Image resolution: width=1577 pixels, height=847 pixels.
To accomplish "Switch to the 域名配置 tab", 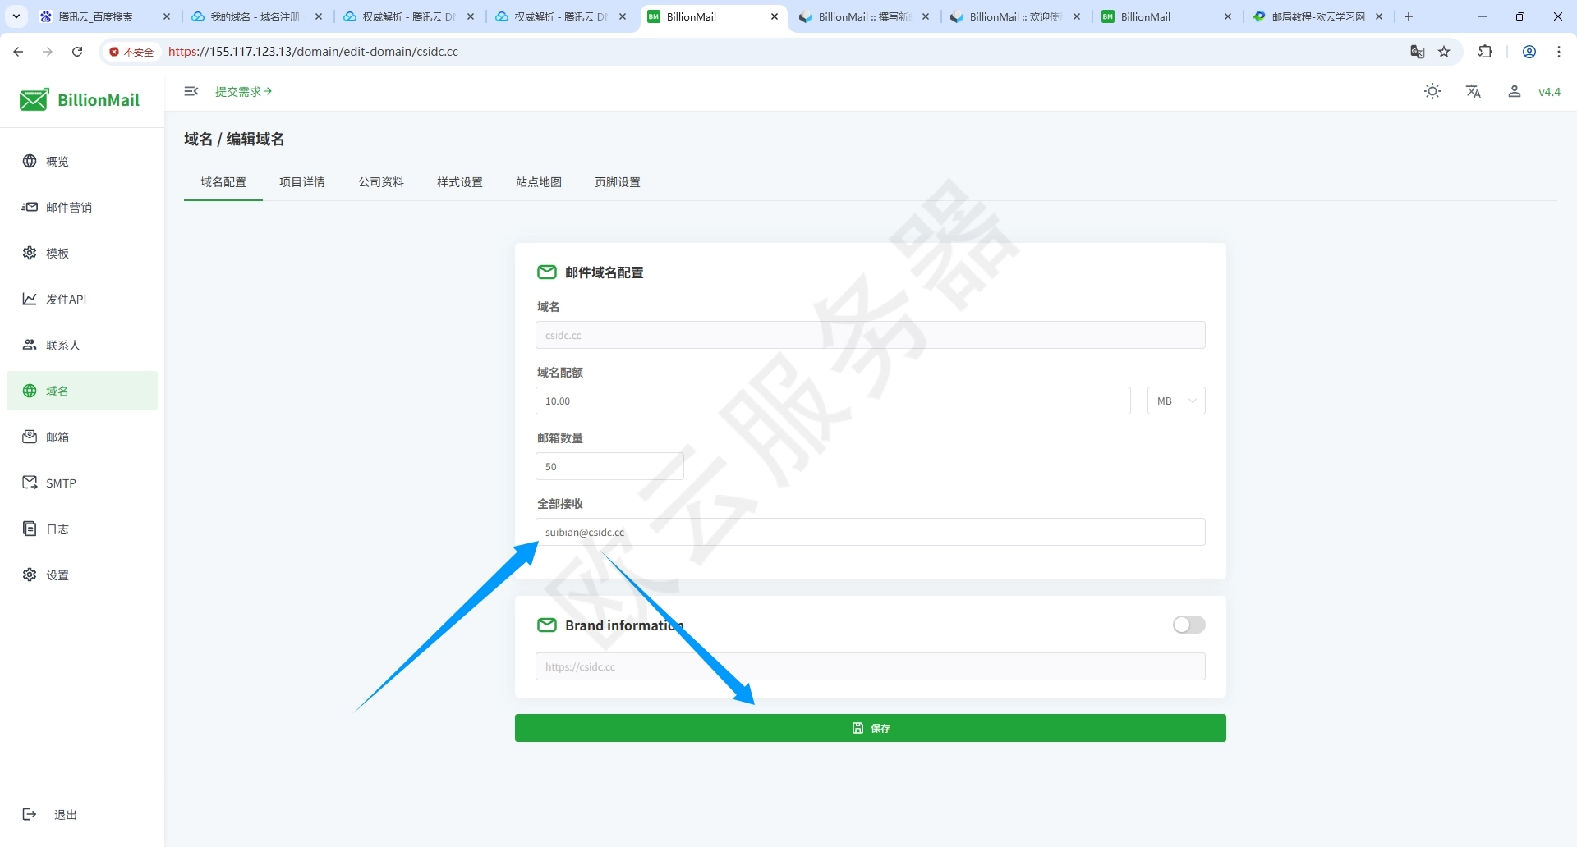I will pos(223,182).
